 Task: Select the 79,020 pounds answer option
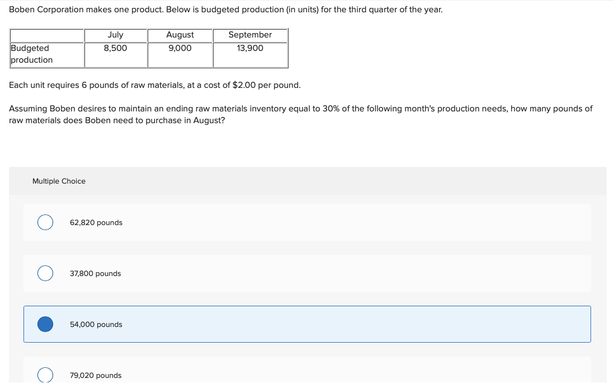point(45,374)
